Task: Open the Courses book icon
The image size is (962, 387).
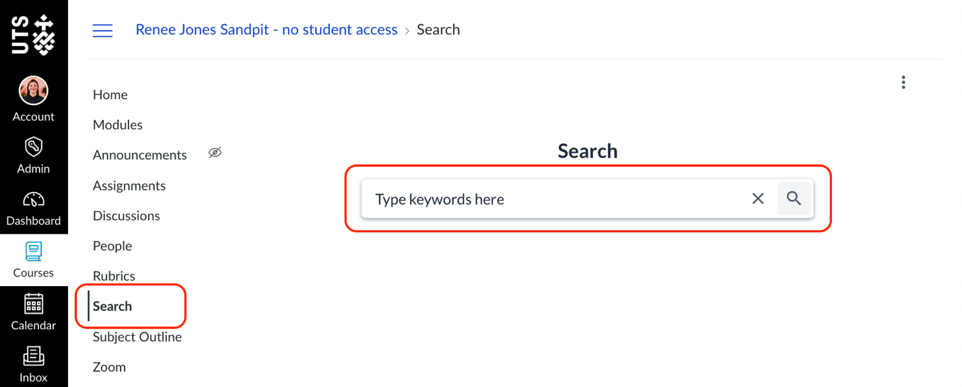Action: coord(33,252)
